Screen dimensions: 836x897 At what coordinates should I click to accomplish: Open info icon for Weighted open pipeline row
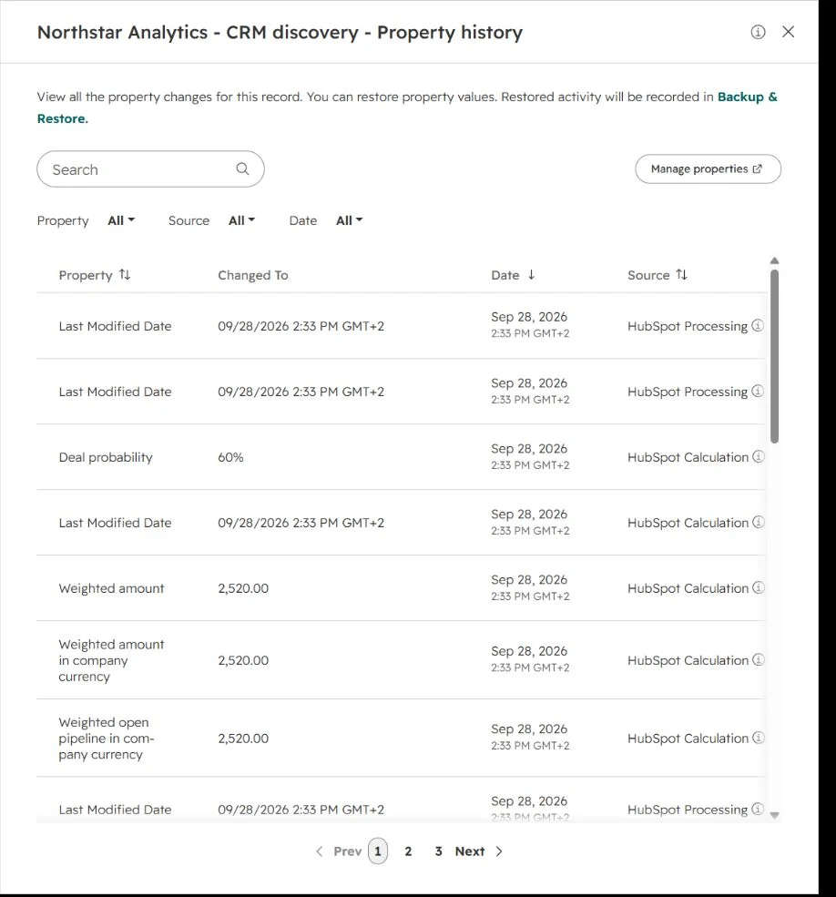(x=759, y=738)
